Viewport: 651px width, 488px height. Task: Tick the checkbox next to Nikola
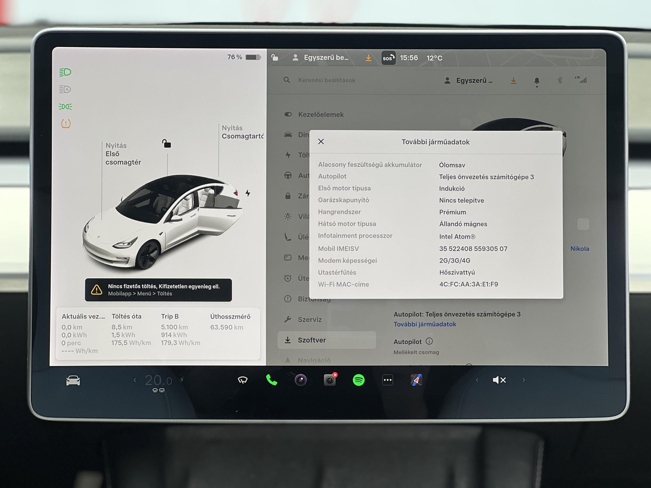(x=583, y=224)
